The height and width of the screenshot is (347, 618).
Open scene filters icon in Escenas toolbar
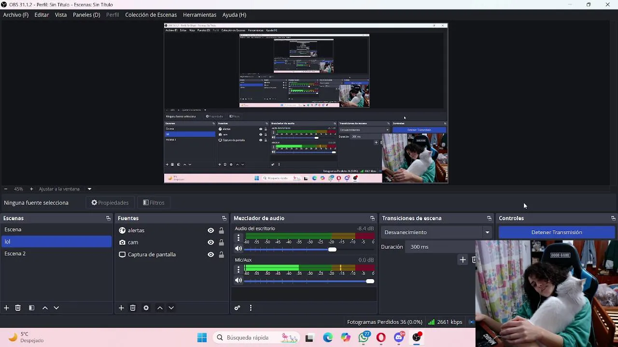click(31, 308)
